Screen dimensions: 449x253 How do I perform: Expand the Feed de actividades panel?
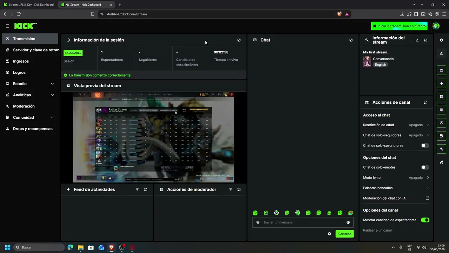146,189
